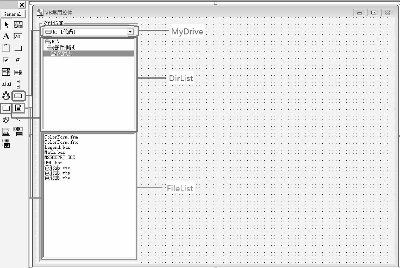Select the MSSCCPRJ.SCC file

[x=60, y=158]
